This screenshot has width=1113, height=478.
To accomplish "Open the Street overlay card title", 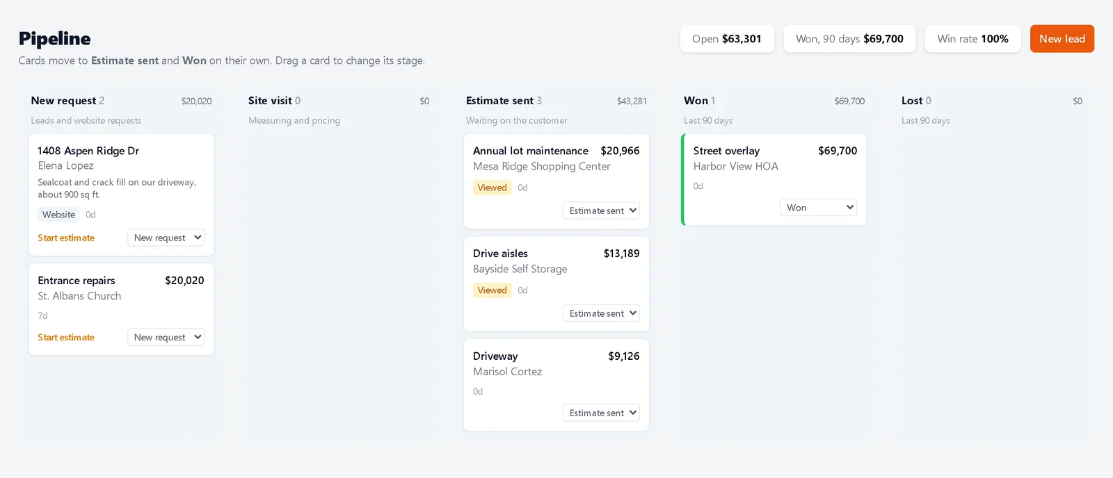I will 726,151.
